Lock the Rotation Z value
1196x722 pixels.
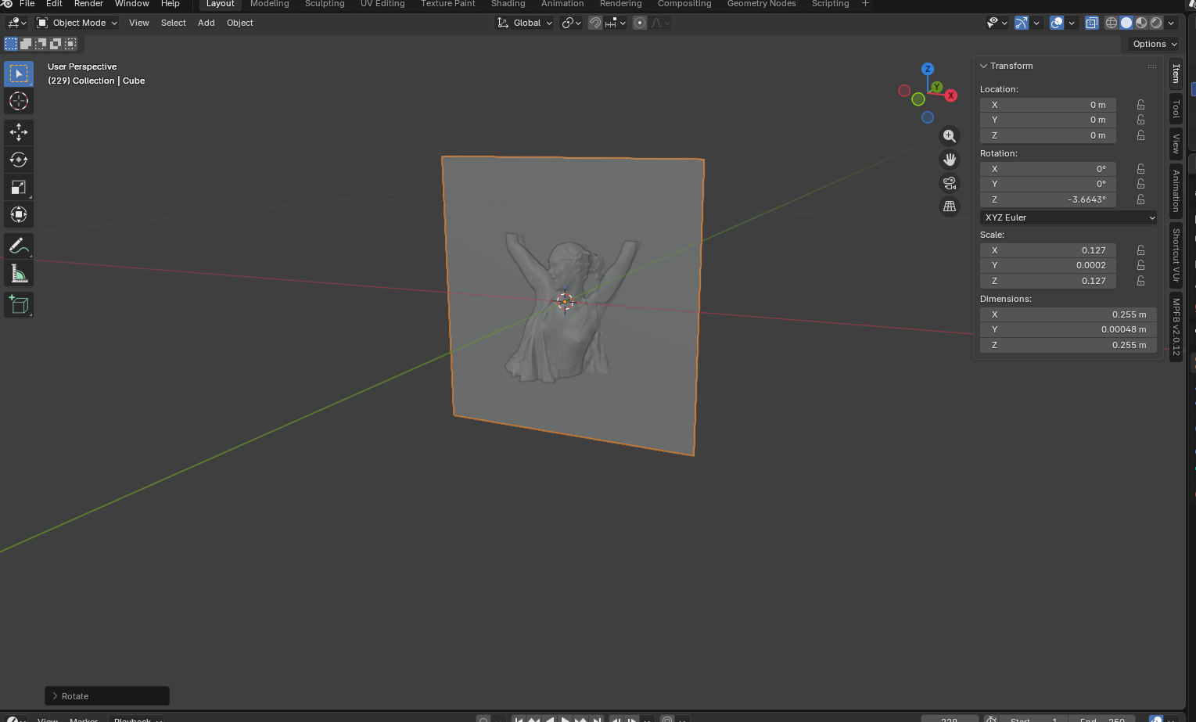[1140, 199]
